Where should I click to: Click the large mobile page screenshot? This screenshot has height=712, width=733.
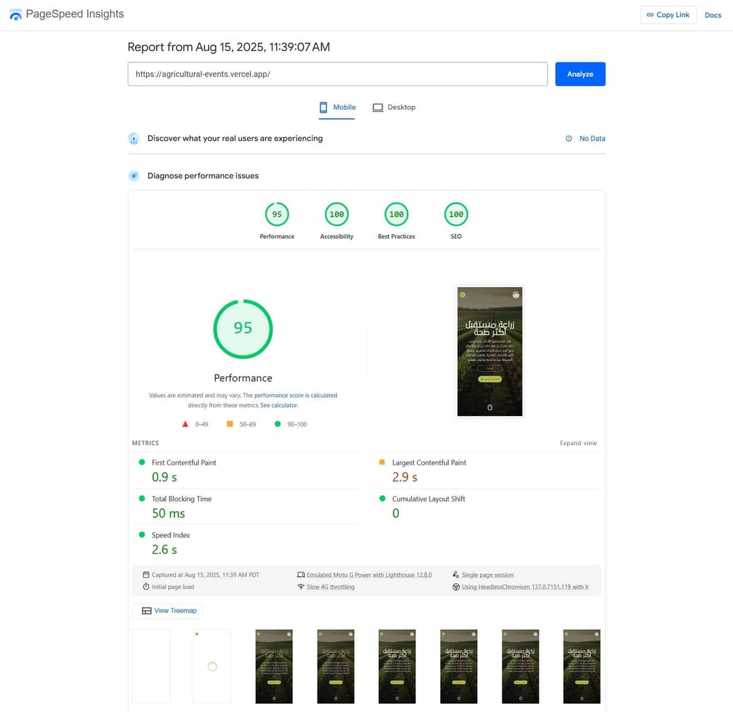tap(490, 351)
